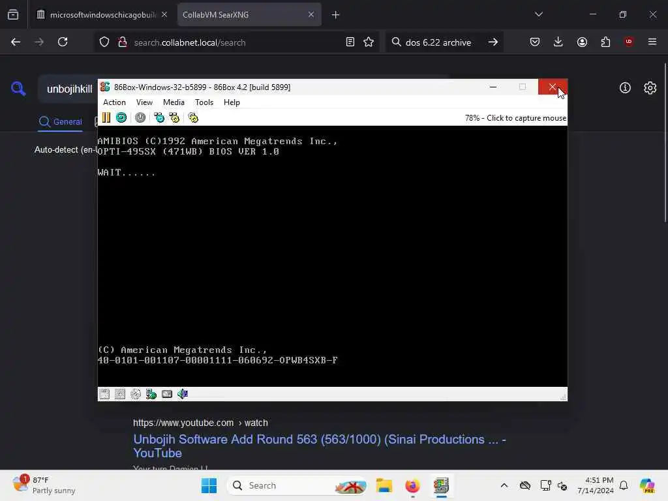Switch to the microsoftwindowschicagobuild tab

(102, 14)
